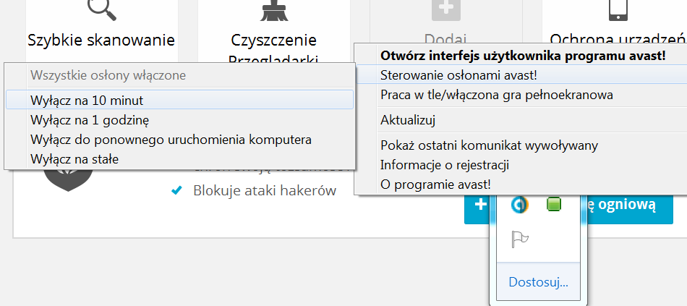
Task: Open Otwórz interfejs użytkownika programu avast!
Action: click(521, 56)
